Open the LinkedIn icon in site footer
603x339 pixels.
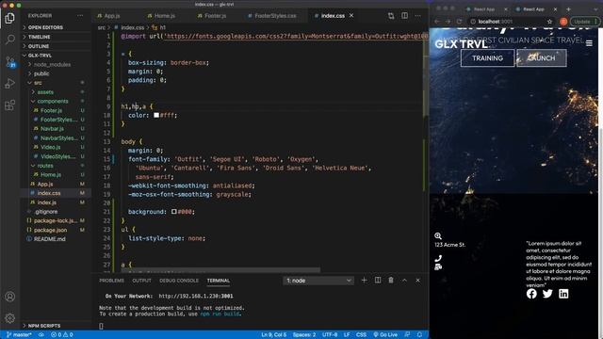tap(563, 294)
